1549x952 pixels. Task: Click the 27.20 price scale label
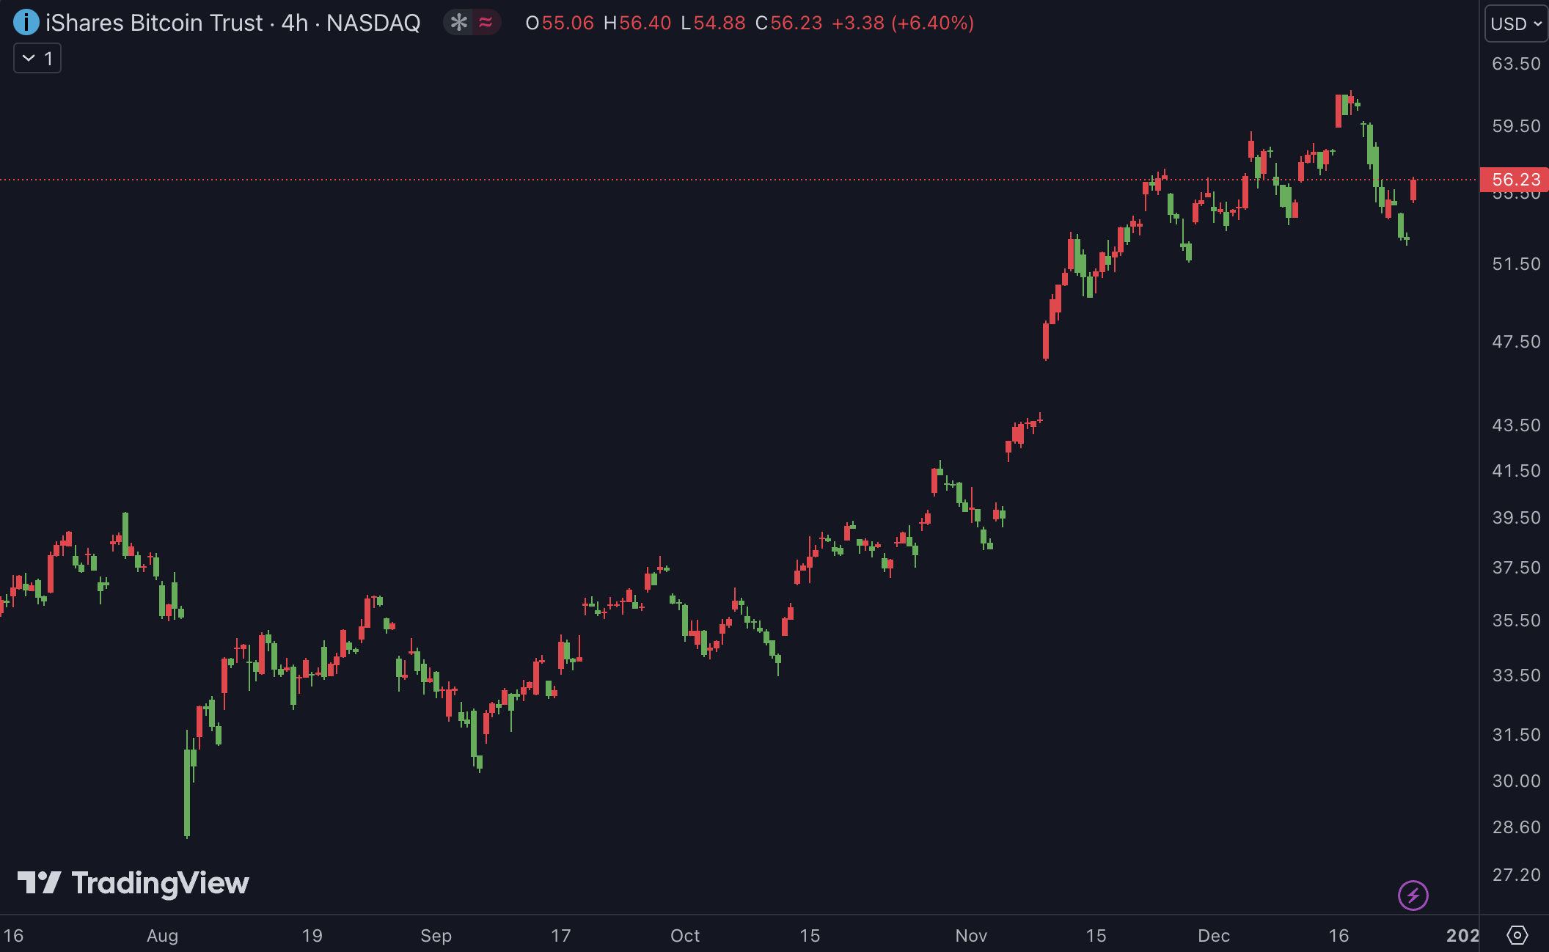1515,874
